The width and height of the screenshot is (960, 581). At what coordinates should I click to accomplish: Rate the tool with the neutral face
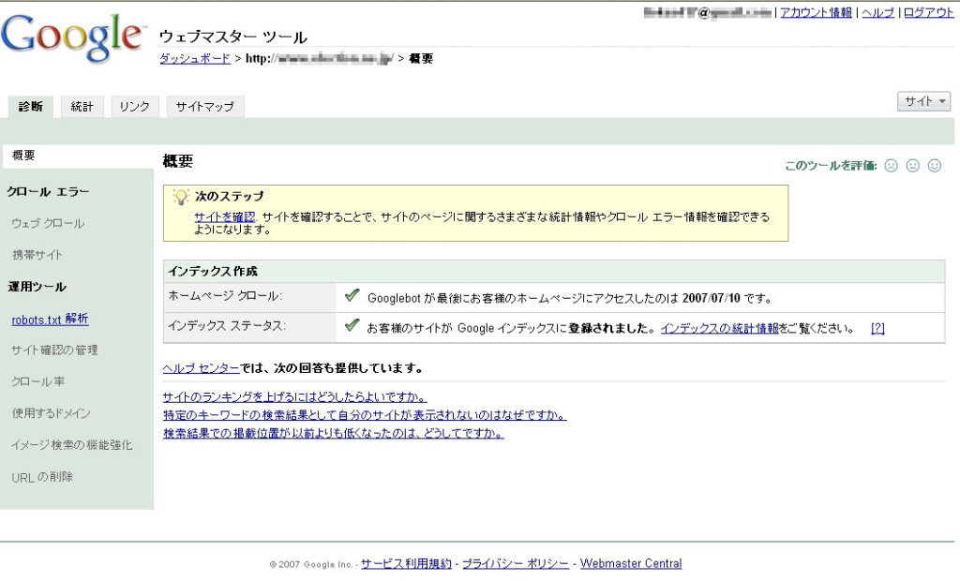(913, 166)
